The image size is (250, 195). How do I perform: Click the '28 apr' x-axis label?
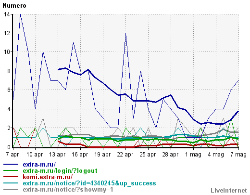[170, 155]
